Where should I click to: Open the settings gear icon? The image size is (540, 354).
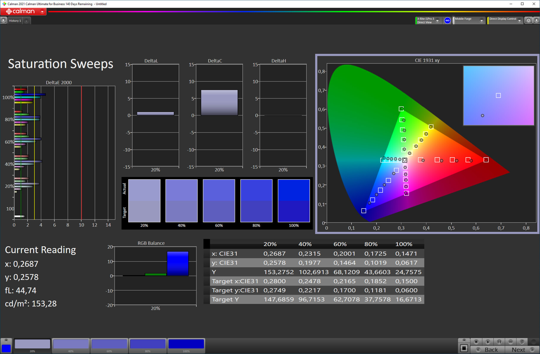[528, 20]
